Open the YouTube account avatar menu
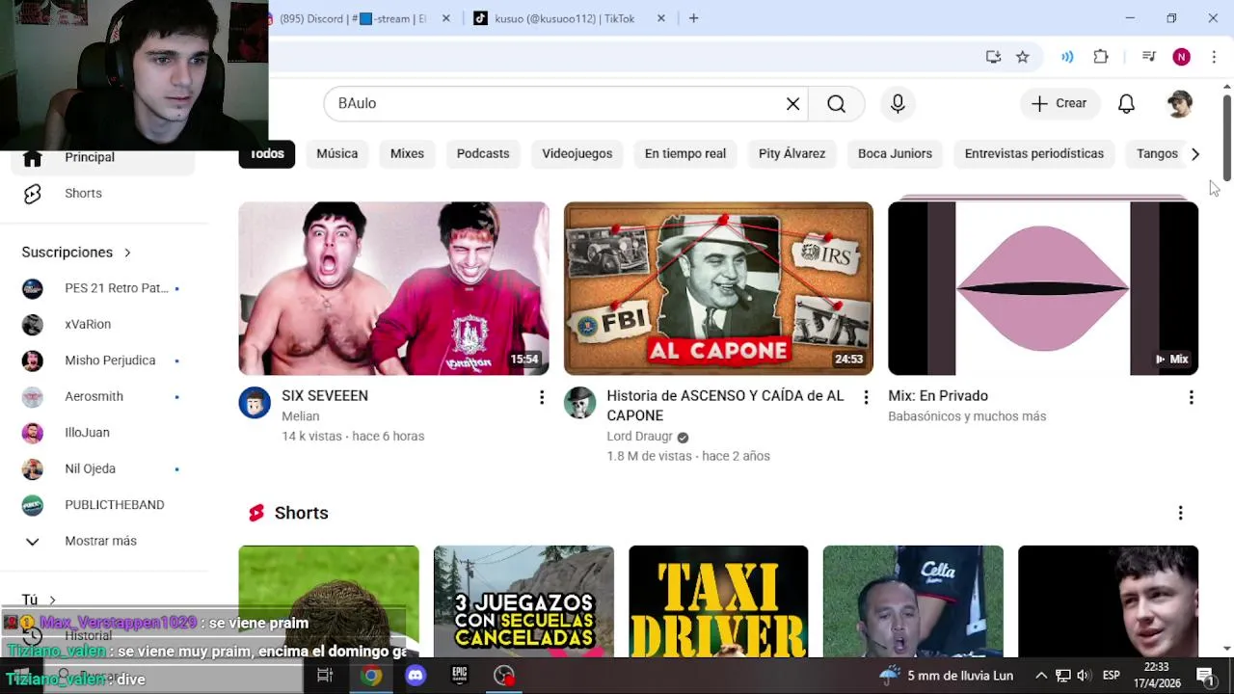The image size is (1234, 694). [1179, 104]
